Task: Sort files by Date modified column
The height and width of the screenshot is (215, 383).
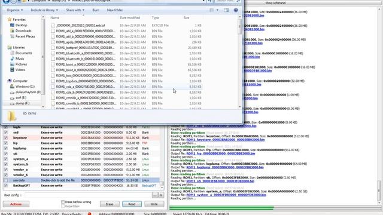Action: tap(130, 18)
